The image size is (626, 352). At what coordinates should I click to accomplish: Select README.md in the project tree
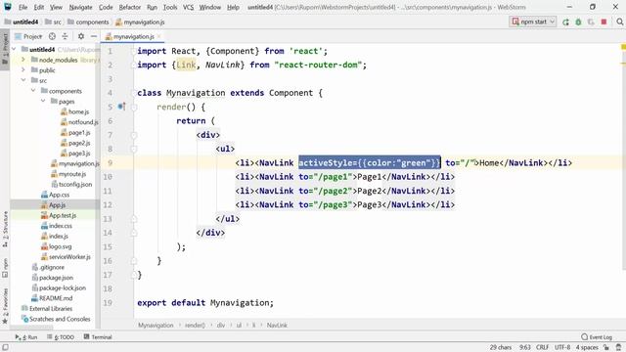tap(56, 298)
